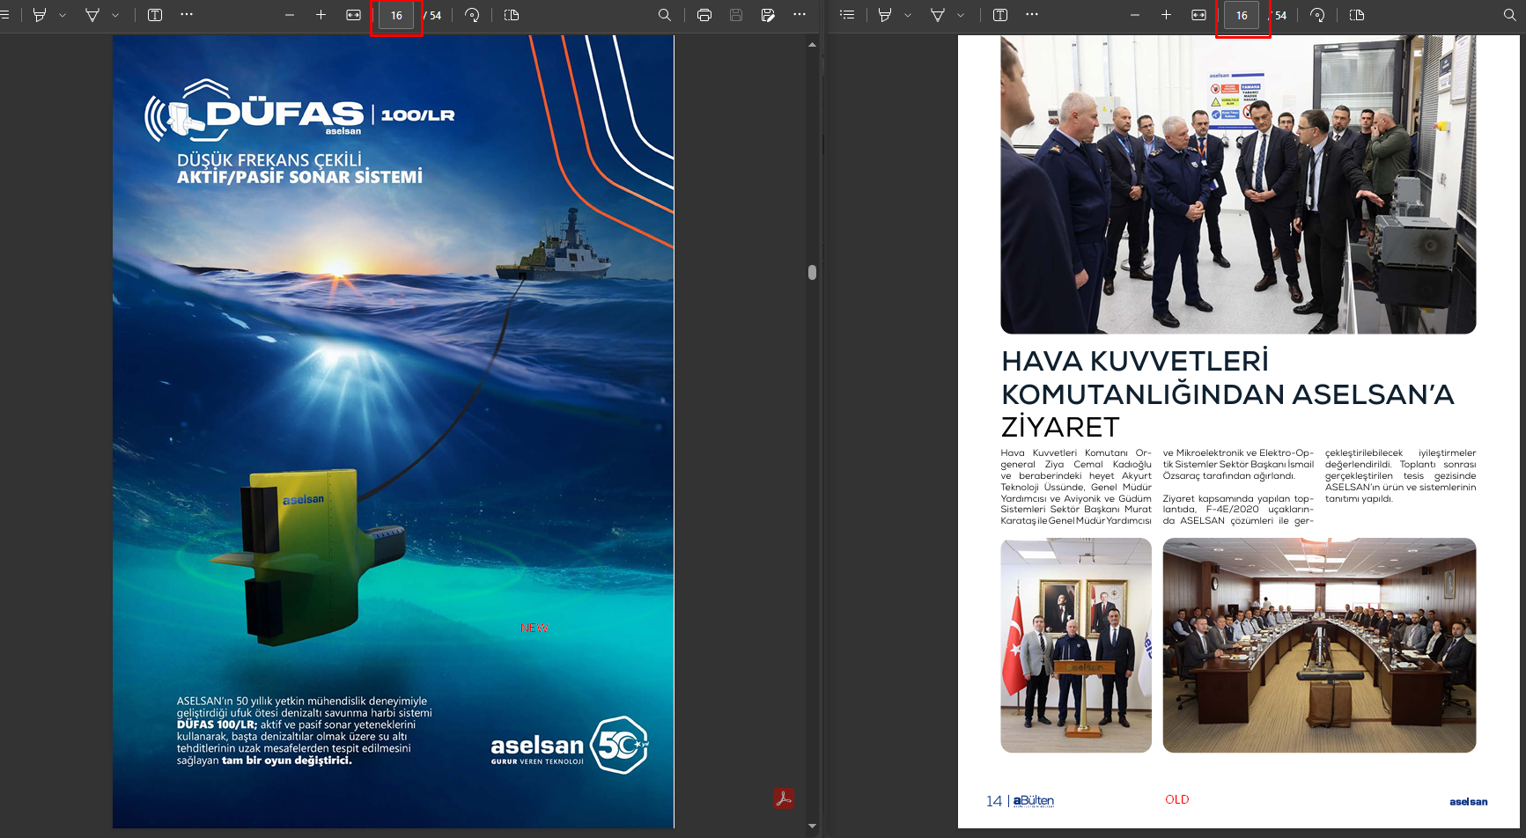Fit left PDF page to width
Image resolution: width=1526 pixels, height=838 pixels.
coord(354,15)
